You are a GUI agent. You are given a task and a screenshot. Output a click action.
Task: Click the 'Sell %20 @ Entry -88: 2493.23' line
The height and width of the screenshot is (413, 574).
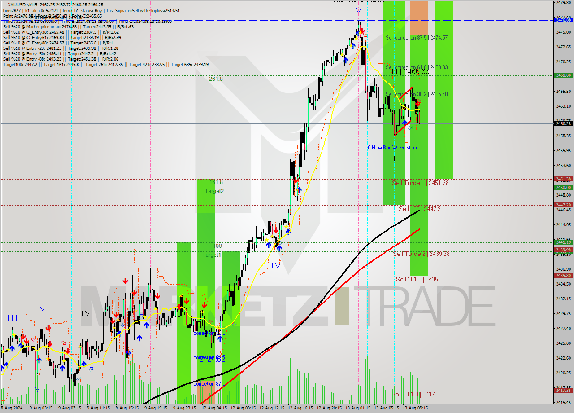click(x=61, y=59)
